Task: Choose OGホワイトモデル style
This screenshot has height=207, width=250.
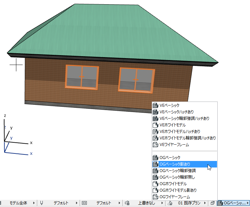Action: click(185, 184)
